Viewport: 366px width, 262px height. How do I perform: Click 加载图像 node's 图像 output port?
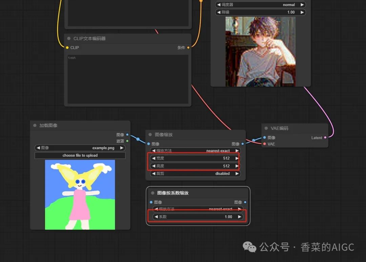(x=127, y=134)
